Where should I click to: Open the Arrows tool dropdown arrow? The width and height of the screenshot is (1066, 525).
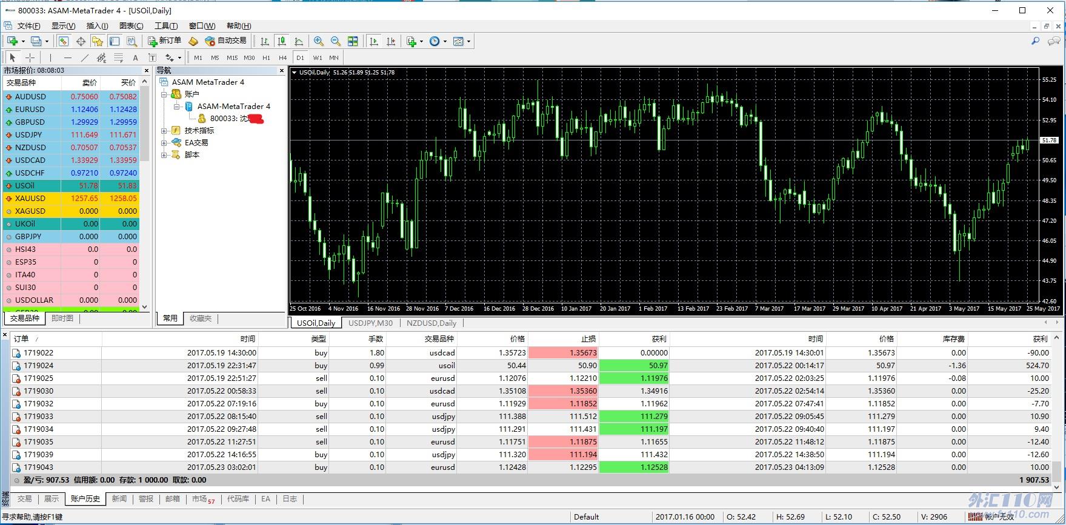coord(179,58)
